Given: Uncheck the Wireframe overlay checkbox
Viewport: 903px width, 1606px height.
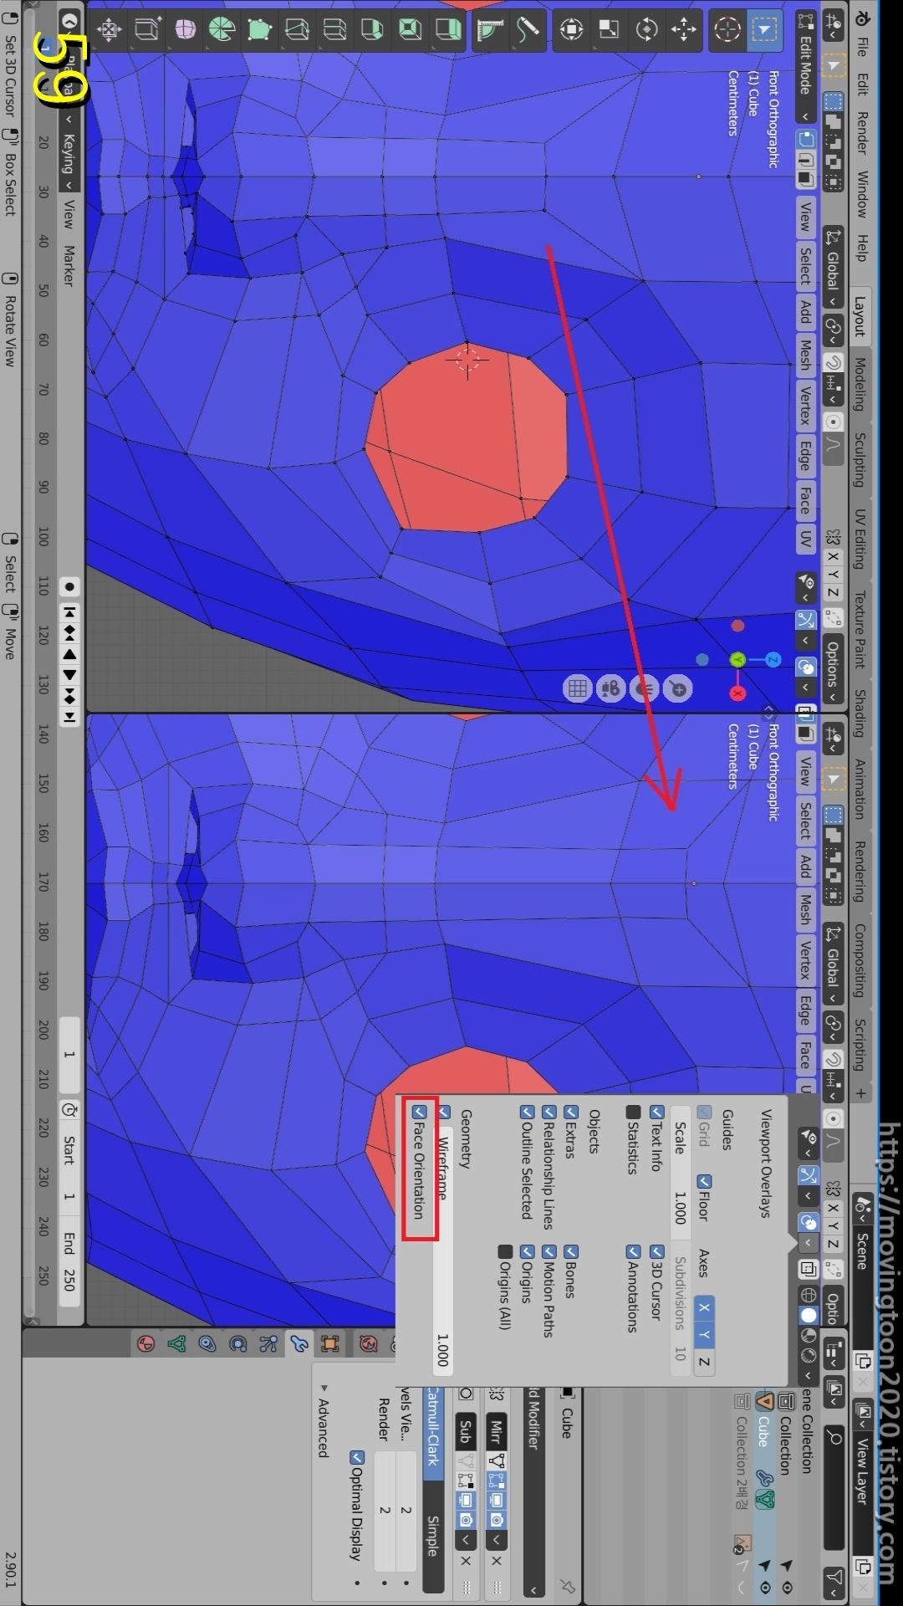Looking at the screenshot, I should tap(444, 1112).
